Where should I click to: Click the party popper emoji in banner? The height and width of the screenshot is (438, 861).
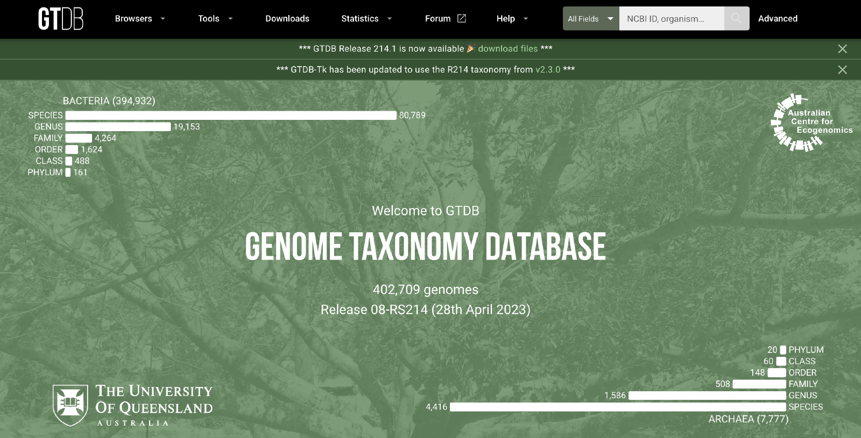(471, 48)
